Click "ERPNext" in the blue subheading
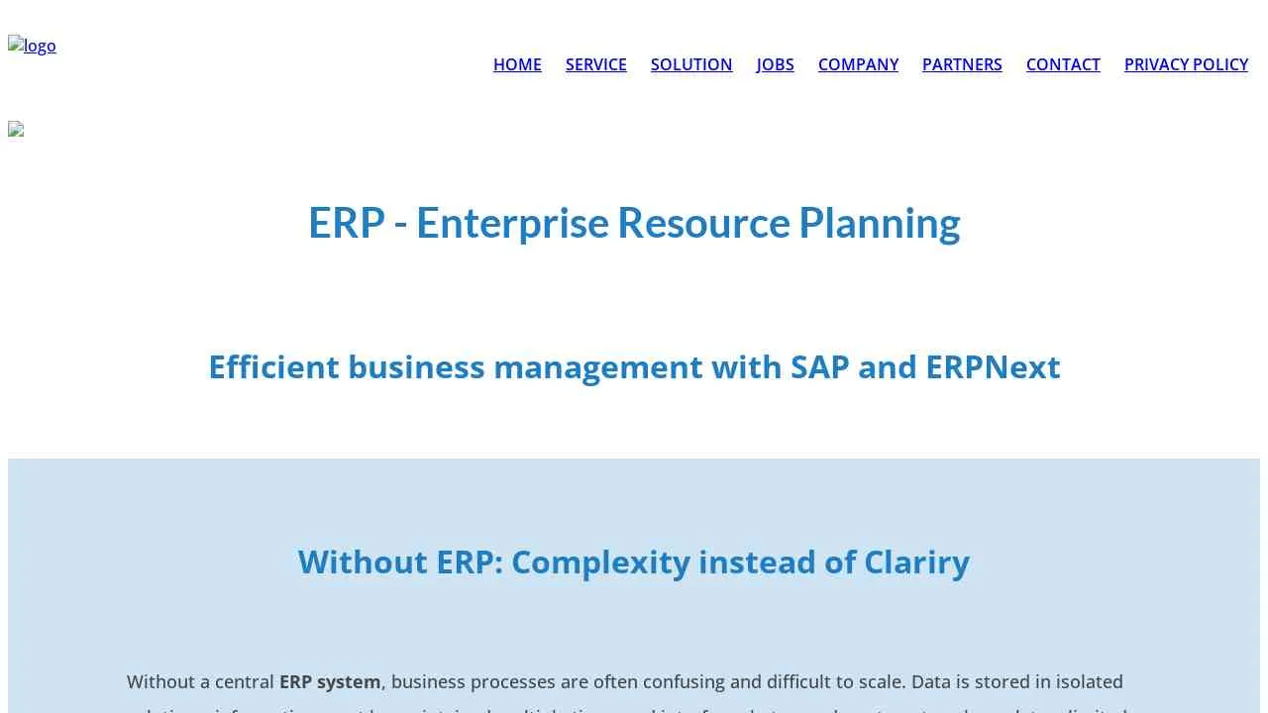Screen dimensions: 1268x713 [x=993, y=366]
